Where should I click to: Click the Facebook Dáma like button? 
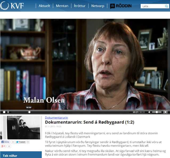click(x=5, y=142)
